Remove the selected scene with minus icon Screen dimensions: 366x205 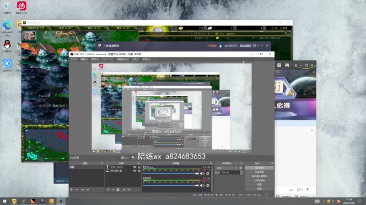tap(77, 190)
